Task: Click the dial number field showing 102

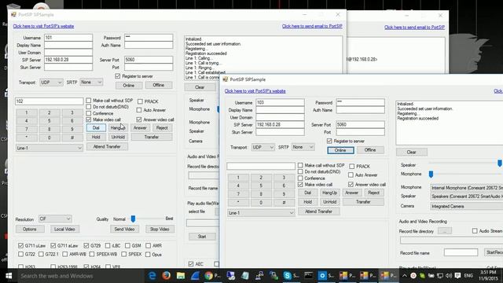Action: (49, 101)
